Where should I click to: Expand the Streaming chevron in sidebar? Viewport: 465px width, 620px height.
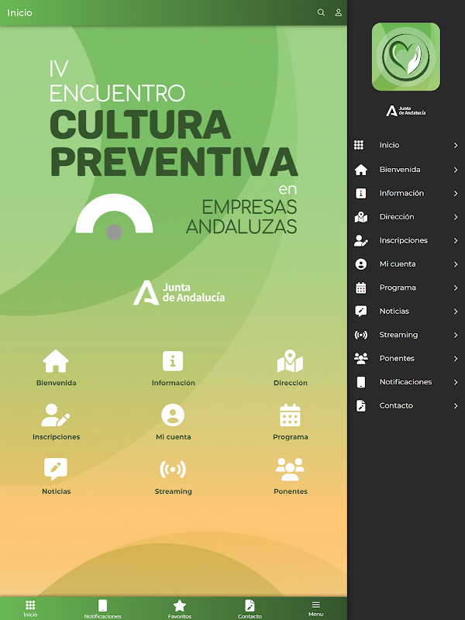coord(456,335)
